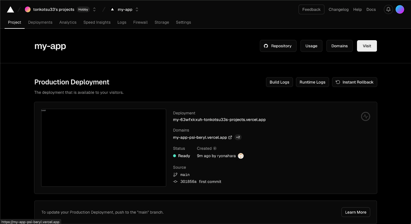Click the Learn More button
411x224 pixels.
pos(356,212)
